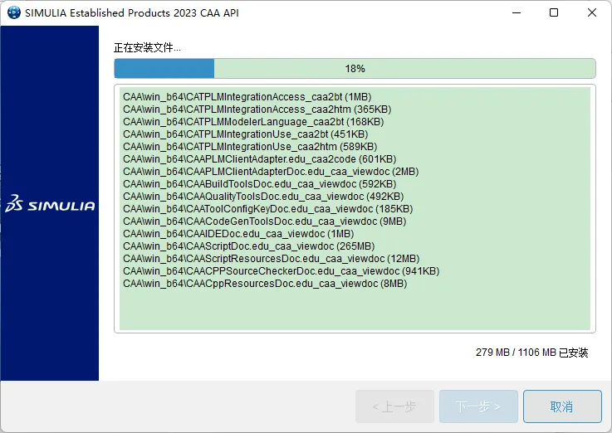612x433 pixels.
Task: Select CATPLMIntegrationAccess_caa2htm (365KB) line
Action: (257, 109)
